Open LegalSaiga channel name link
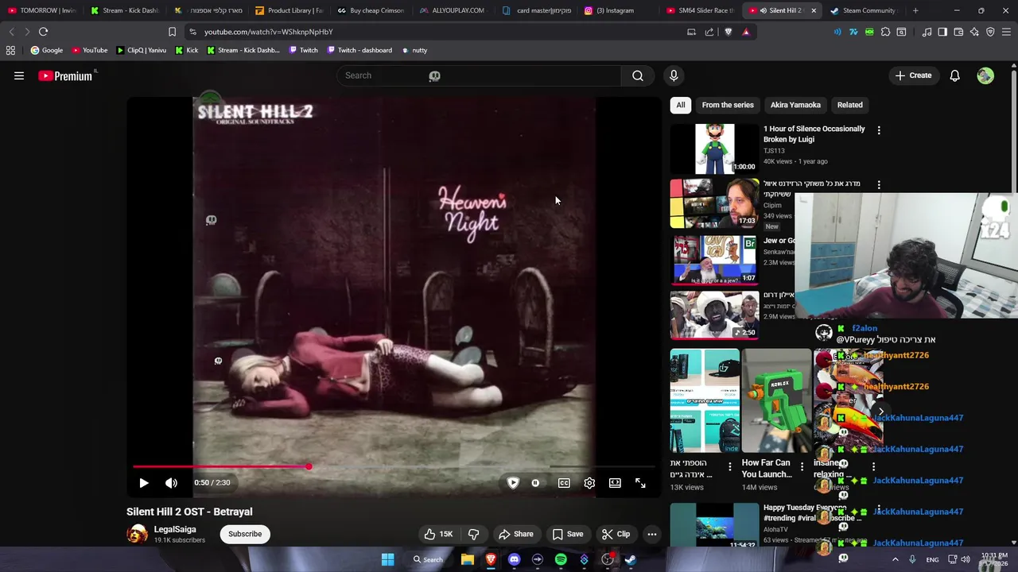Viewport: 1018px width, 572px height. coord(175,529)
